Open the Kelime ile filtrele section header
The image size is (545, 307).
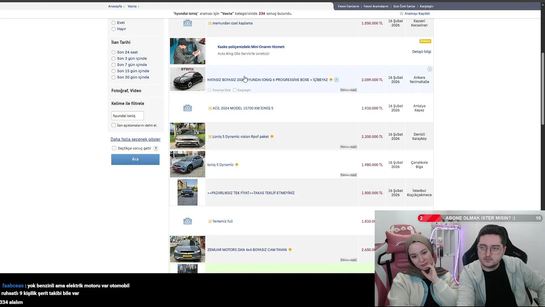click(128, 104)
